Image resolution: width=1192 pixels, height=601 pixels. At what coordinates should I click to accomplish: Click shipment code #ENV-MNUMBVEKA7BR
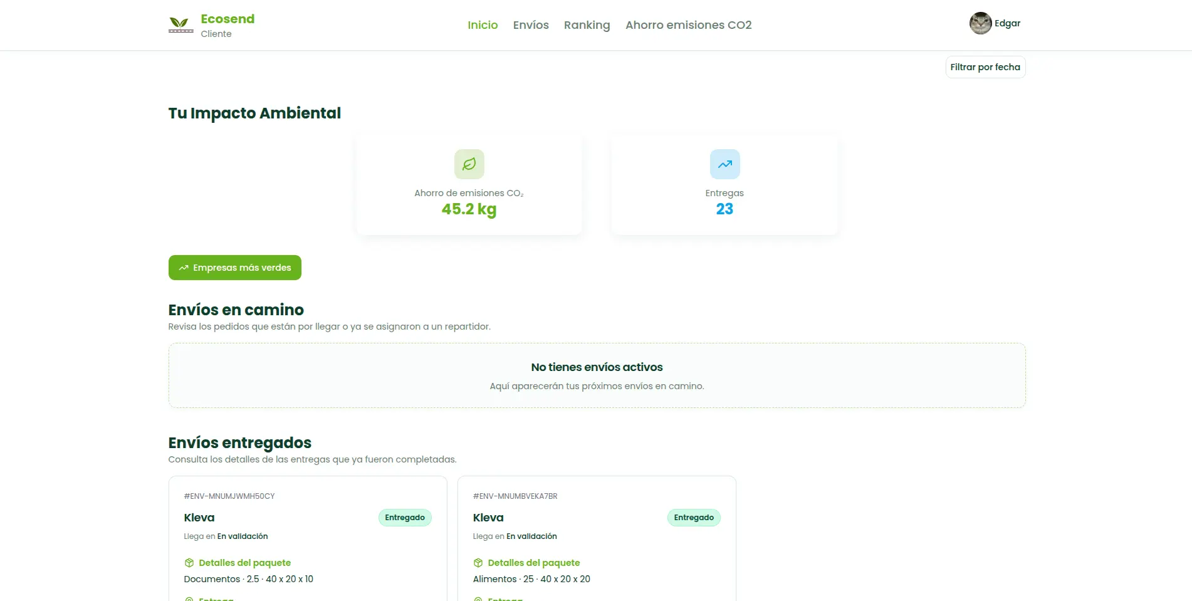point(515,496)
